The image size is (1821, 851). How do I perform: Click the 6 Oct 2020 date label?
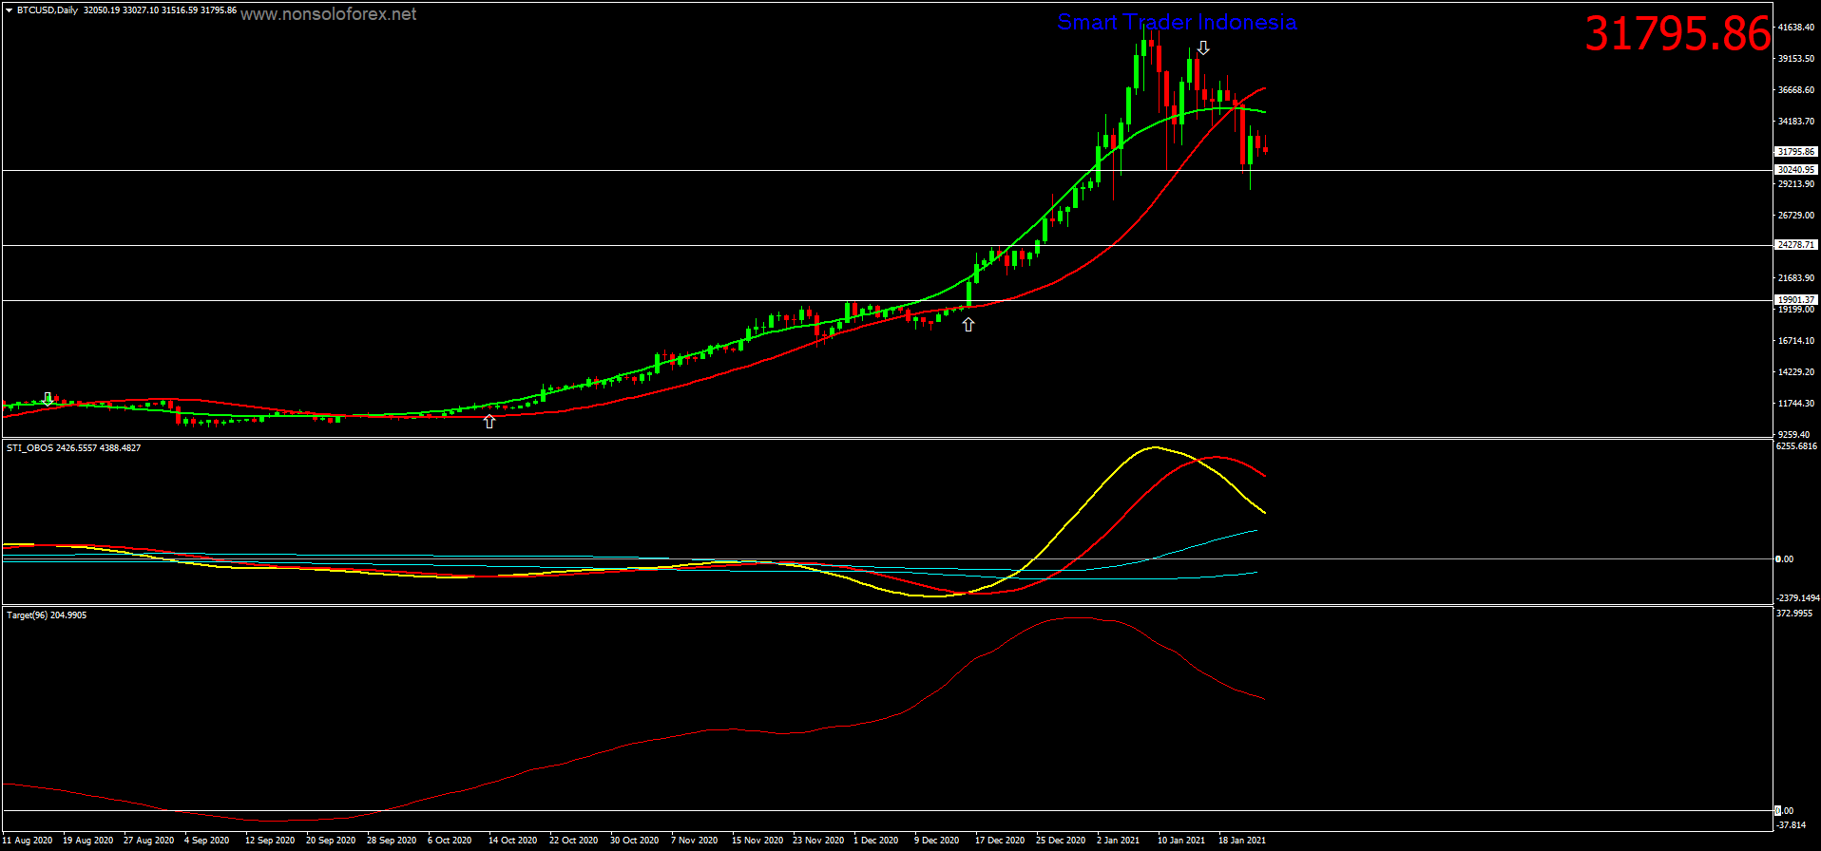450,841
